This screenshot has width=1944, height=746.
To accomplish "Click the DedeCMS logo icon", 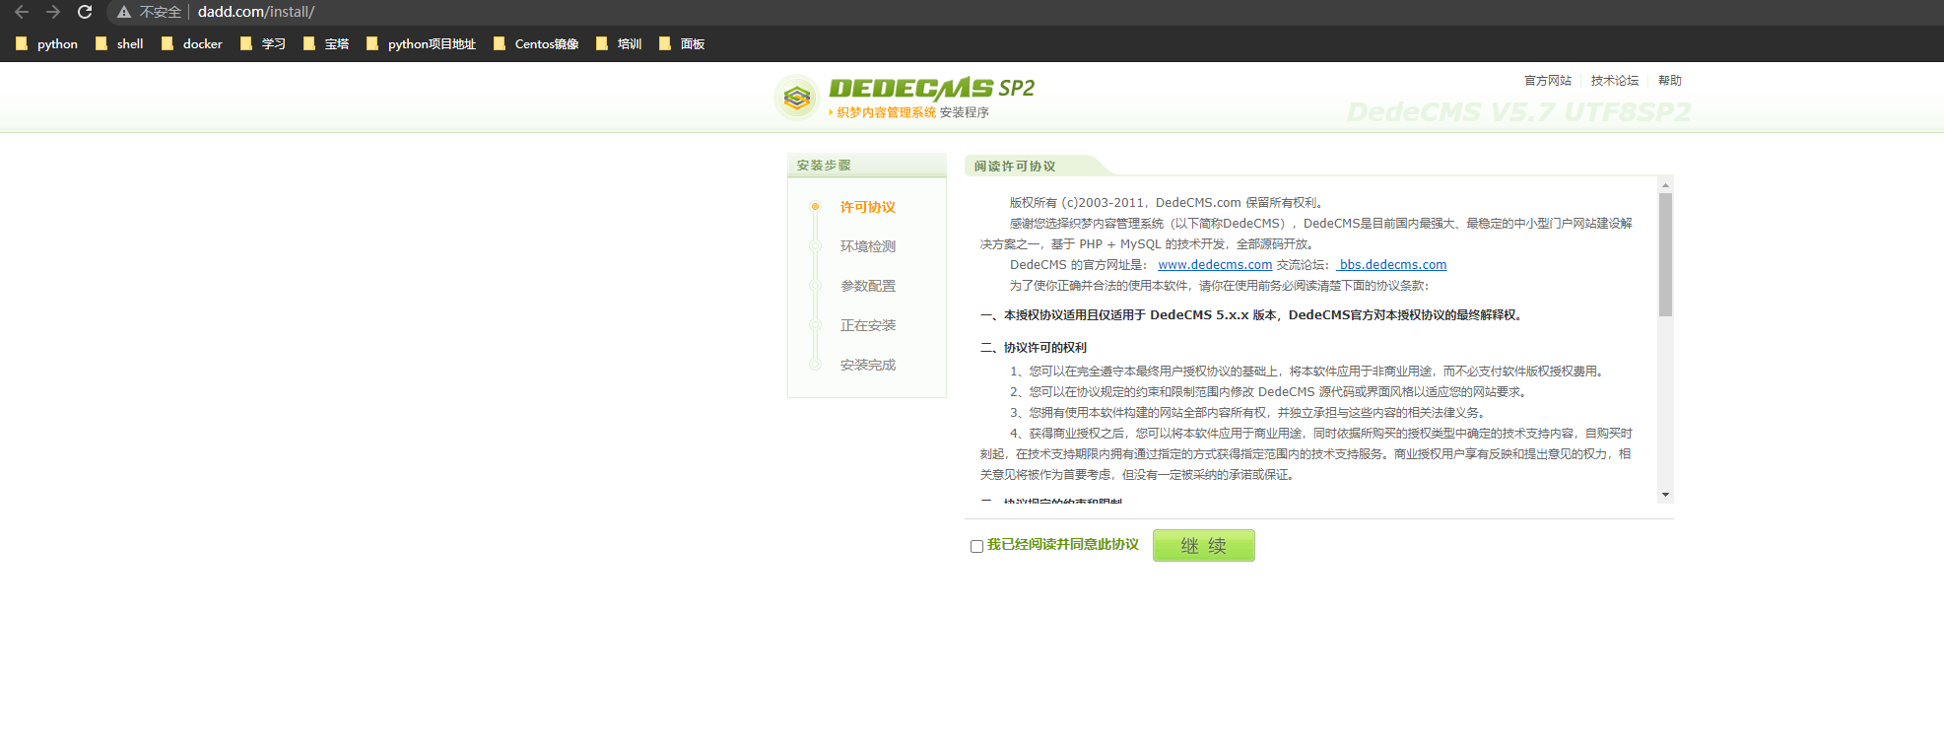I will coord(797,98).
